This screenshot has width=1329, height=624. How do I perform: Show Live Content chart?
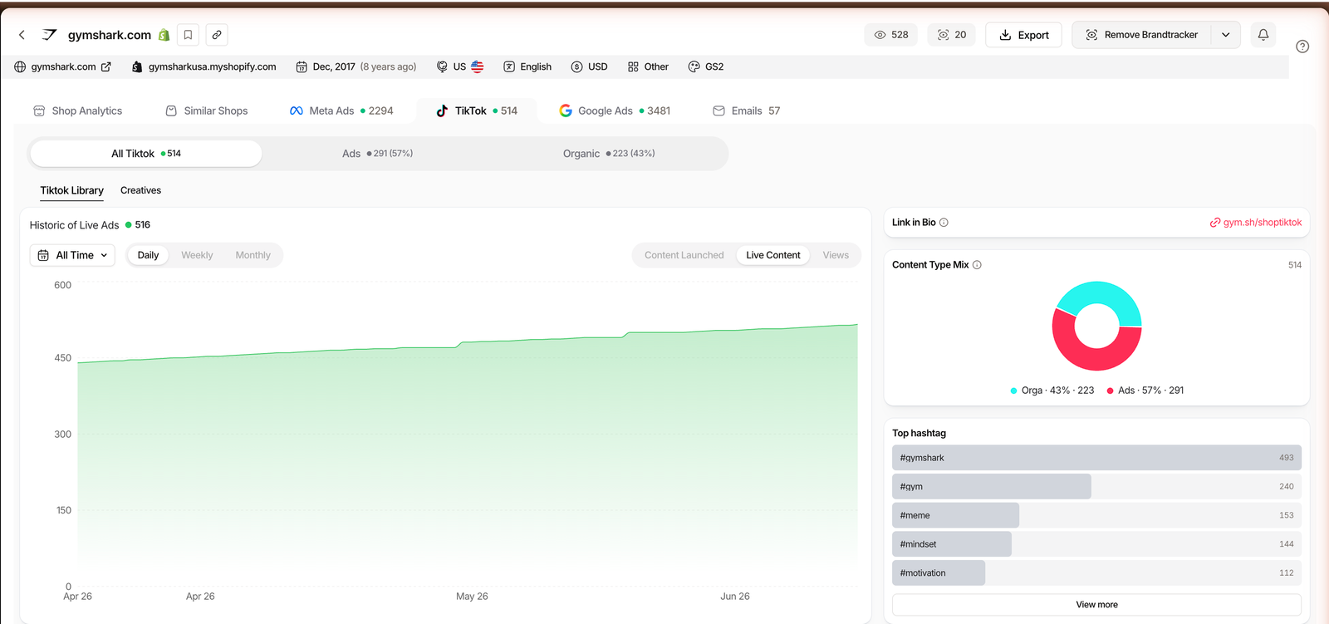(773, 255)
